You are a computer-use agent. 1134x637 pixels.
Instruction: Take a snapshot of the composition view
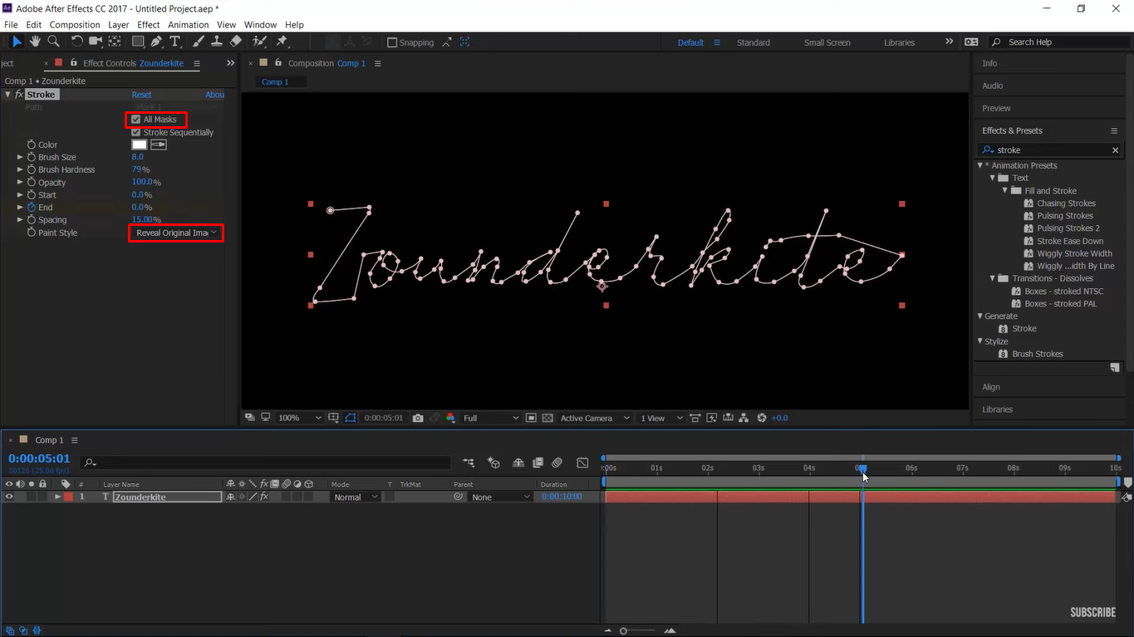[418, 418]
